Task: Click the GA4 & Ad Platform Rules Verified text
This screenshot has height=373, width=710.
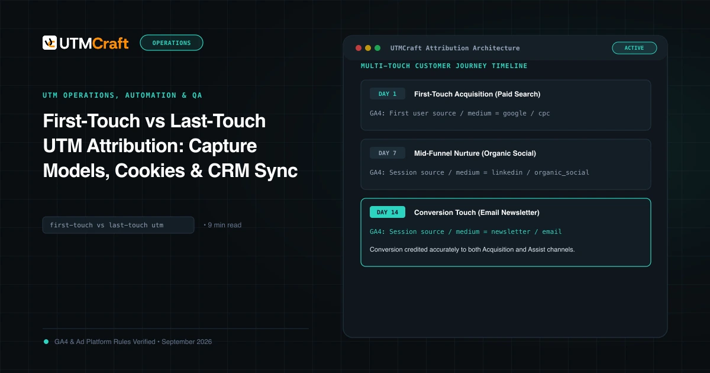Action: pyautogui.click(x=133, y=342)
